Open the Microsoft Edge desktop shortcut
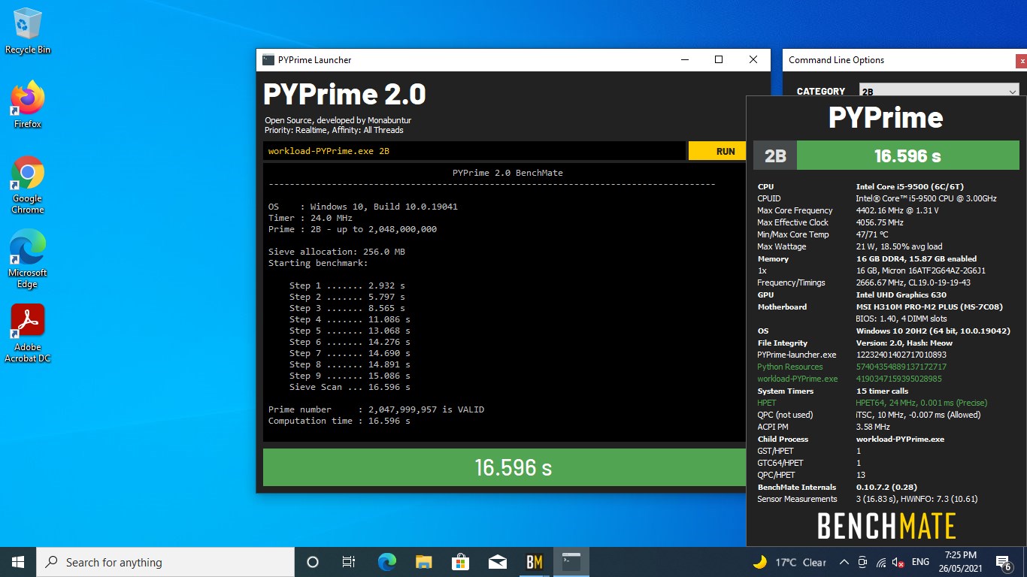Screen dimensions: 1027x577 pyautogui.click(x=28, y=259)
